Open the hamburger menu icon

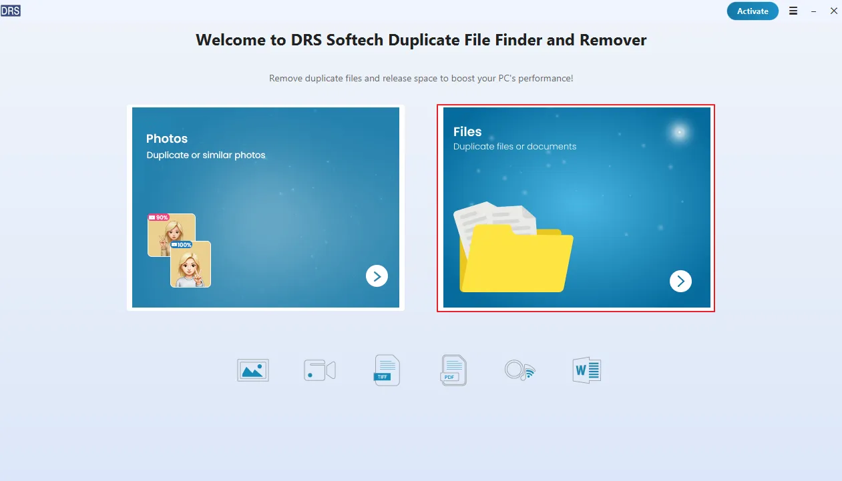pos(793,11)
